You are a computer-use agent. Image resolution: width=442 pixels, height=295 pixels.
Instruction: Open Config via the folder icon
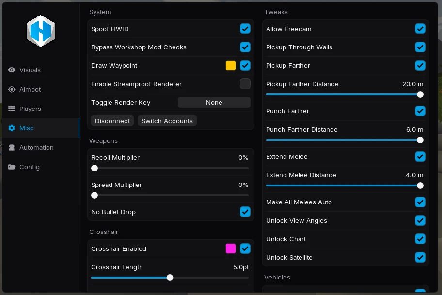coord(12,167)
